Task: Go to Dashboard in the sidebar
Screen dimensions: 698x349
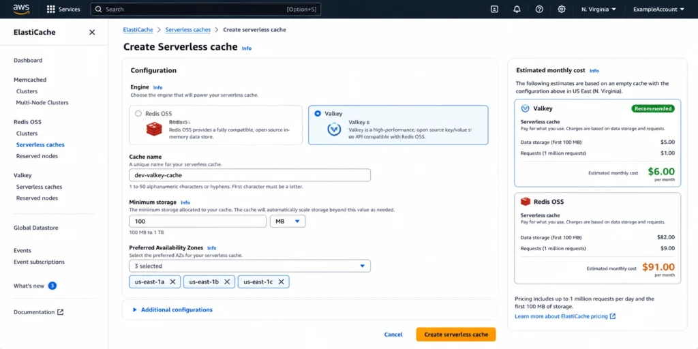Action: 28,60
